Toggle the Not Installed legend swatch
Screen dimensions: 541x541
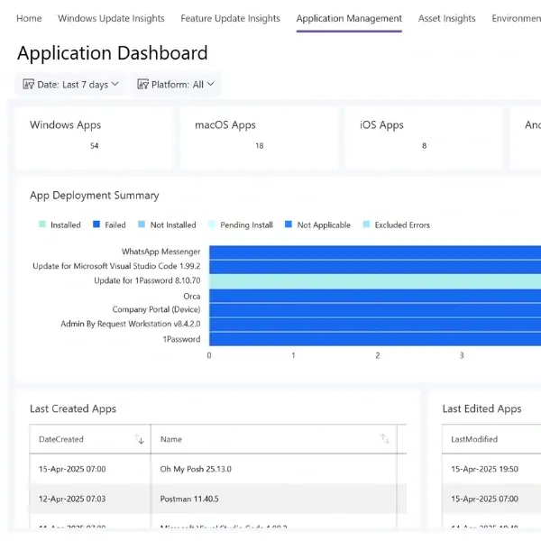point(142,225)
